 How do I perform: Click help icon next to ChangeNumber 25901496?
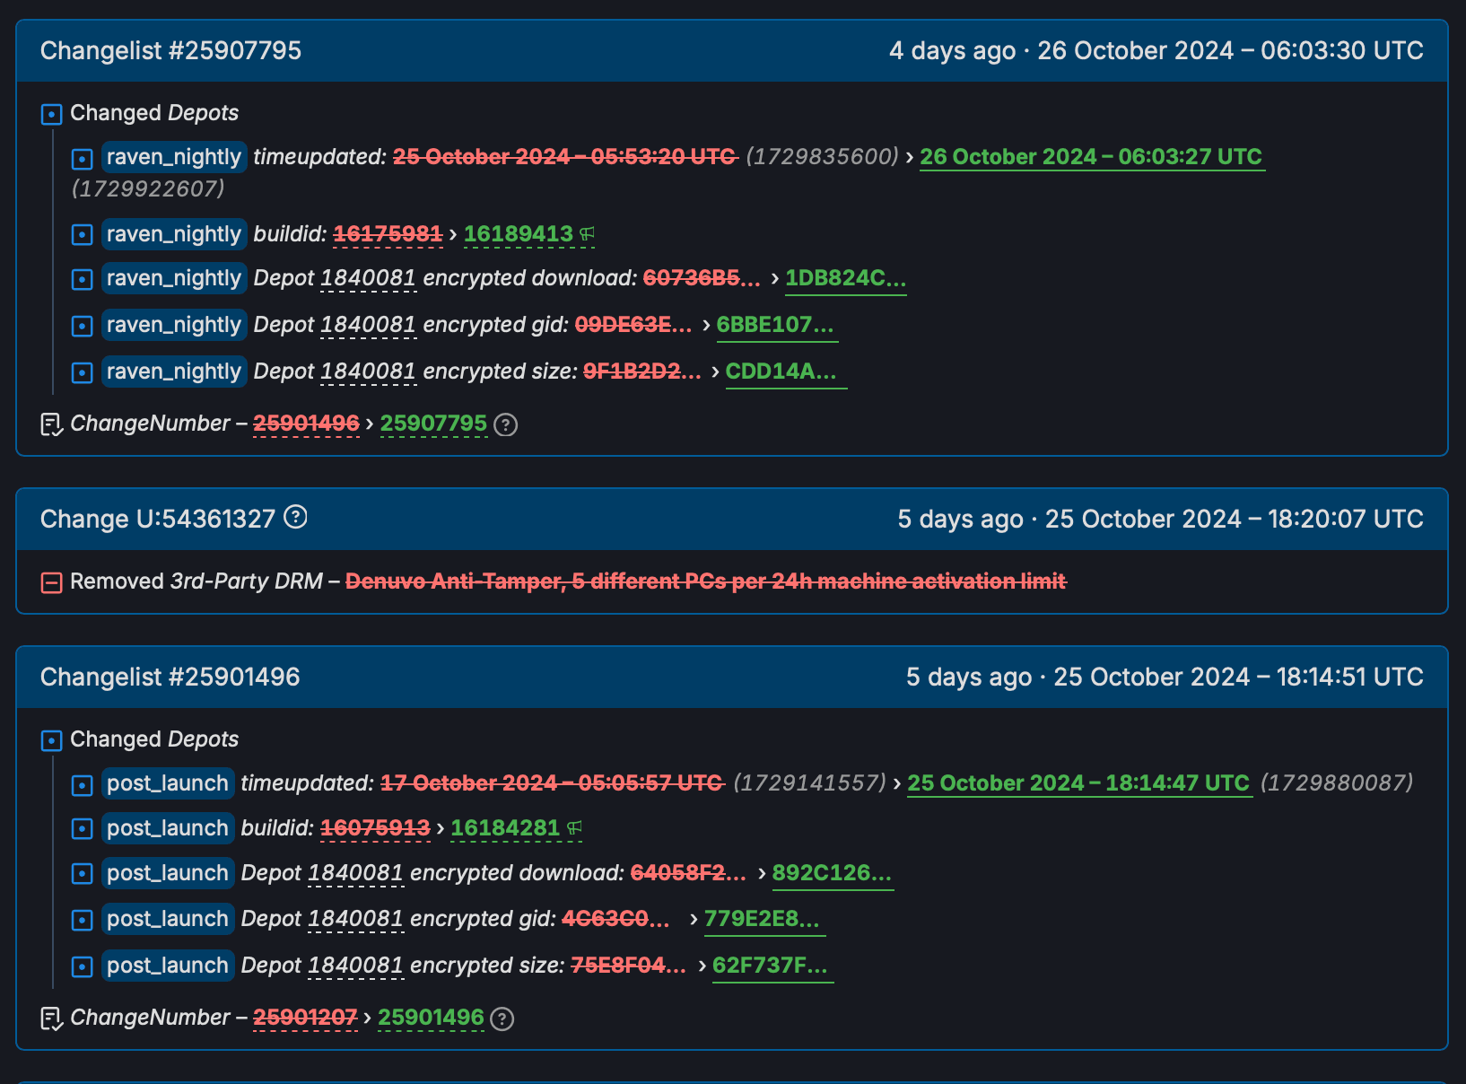coord(502,1018)
